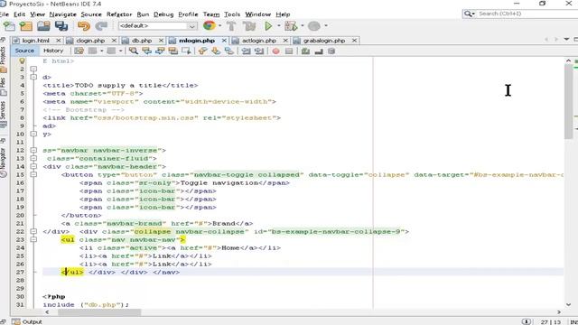Image resolution: width=578 pixels, height=325 pixels.
Task: Collapse code fold on line 12
Action: coord(33,151)
